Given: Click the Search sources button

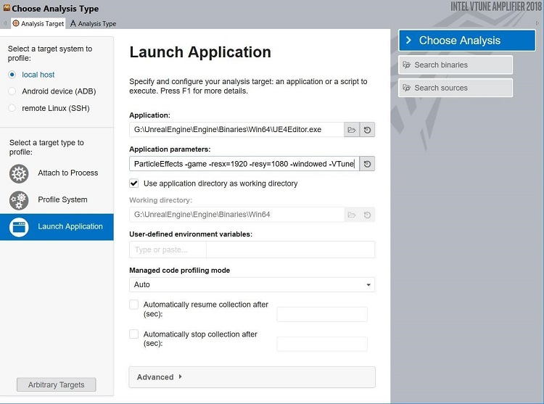Looking at the screenshot, I should 456,88.
